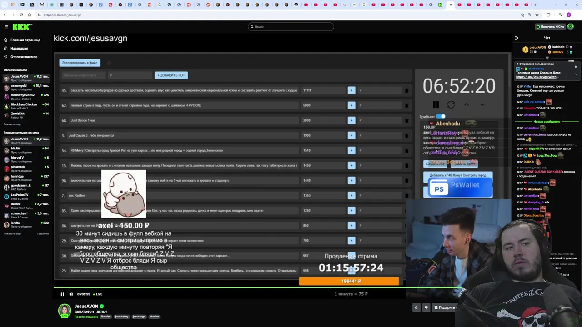This screenshot has width=582, height=327.
Task: Click plus button on Arc Raiders row
Action: point(351,195)
